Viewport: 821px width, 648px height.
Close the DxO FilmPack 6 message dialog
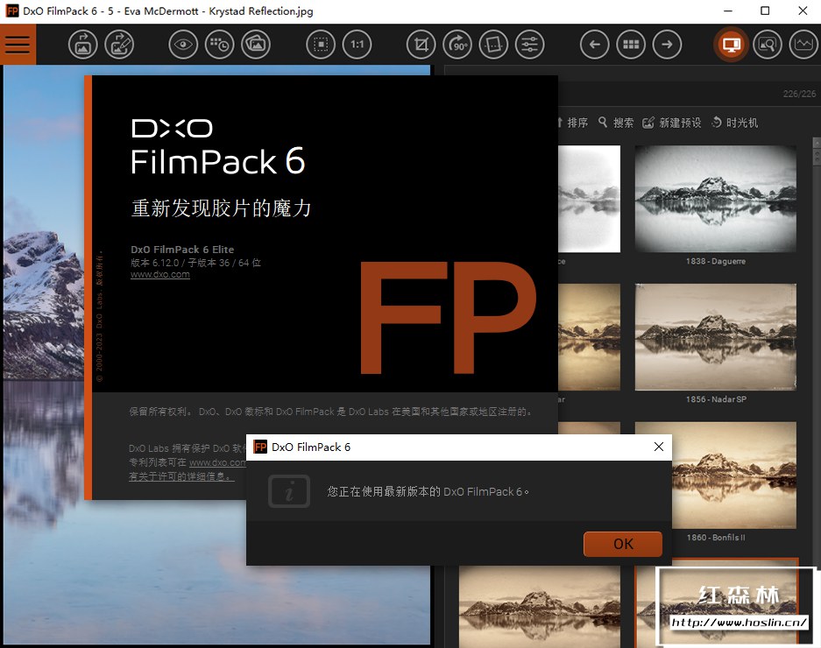659,447
